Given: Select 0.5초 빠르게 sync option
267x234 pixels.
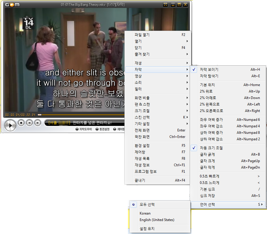Looking at the screenshot, I should [x=228, y=176].
